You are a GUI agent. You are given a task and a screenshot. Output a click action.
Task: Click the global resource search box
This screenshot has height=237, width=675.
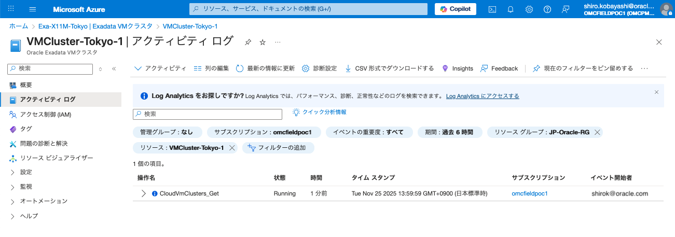coord(308,9)
